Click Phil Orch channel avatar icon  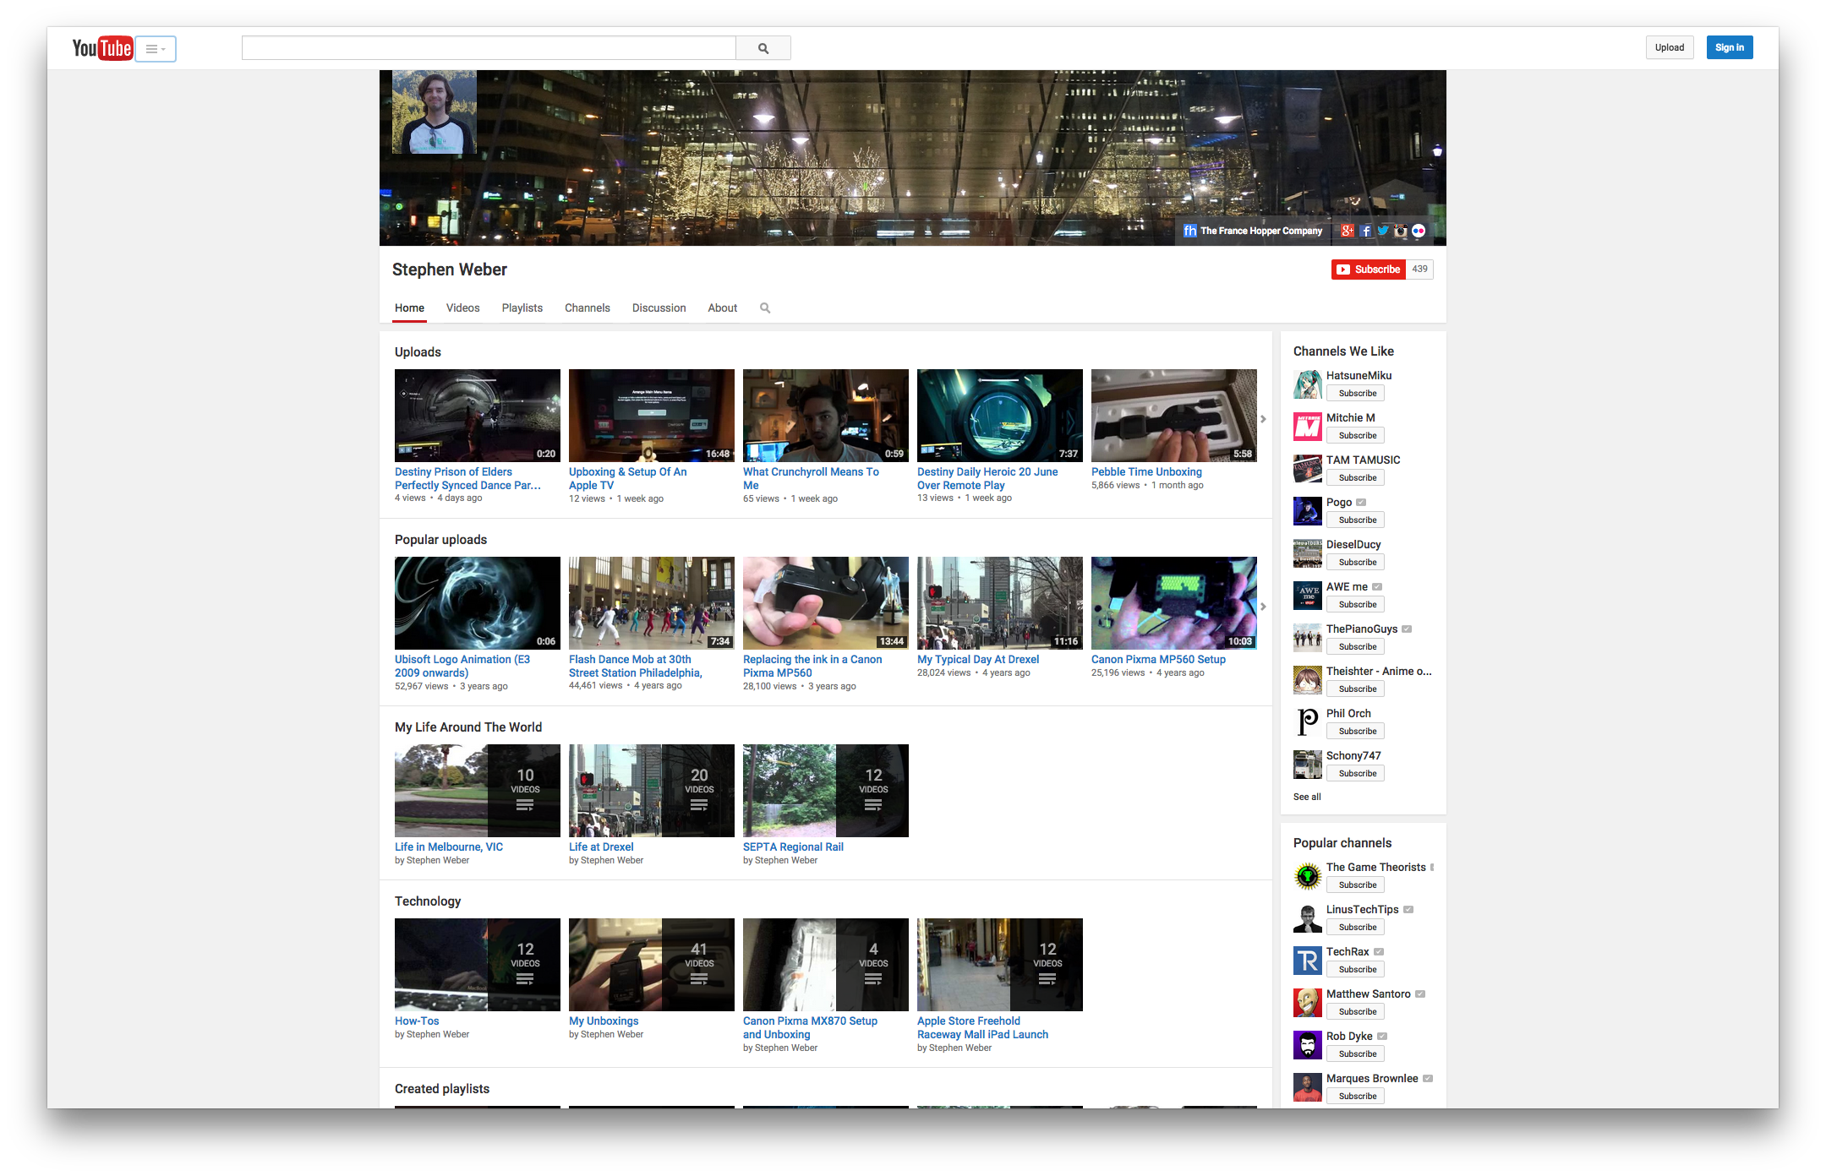[x=1307, y=722]
